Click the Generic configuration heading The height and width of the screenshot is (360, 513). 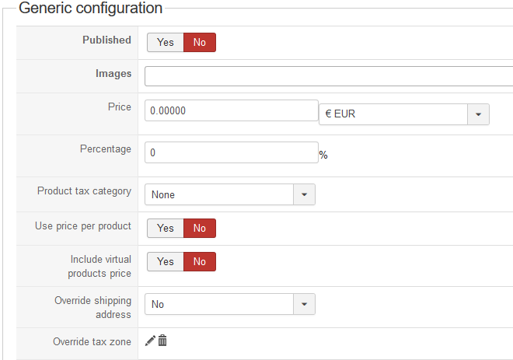tap(91, 8)
